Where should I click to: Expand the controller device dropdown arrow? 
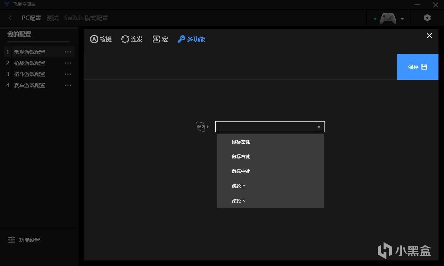[x=402, y=19]
